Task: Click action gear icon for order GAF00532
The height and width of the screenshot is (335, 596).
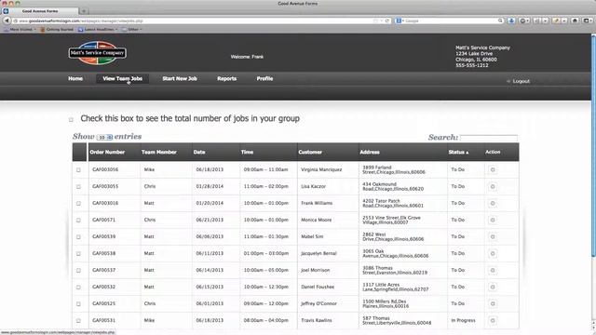Action: [x=493, y=287]
